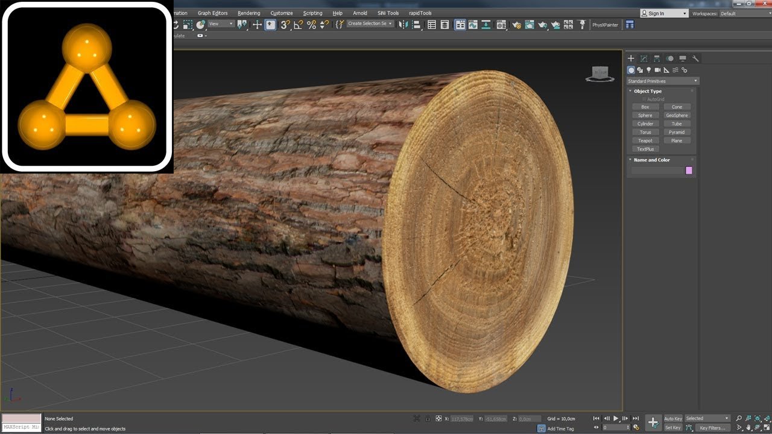Click the Select and Place tool icon

[x=200, y=25]
